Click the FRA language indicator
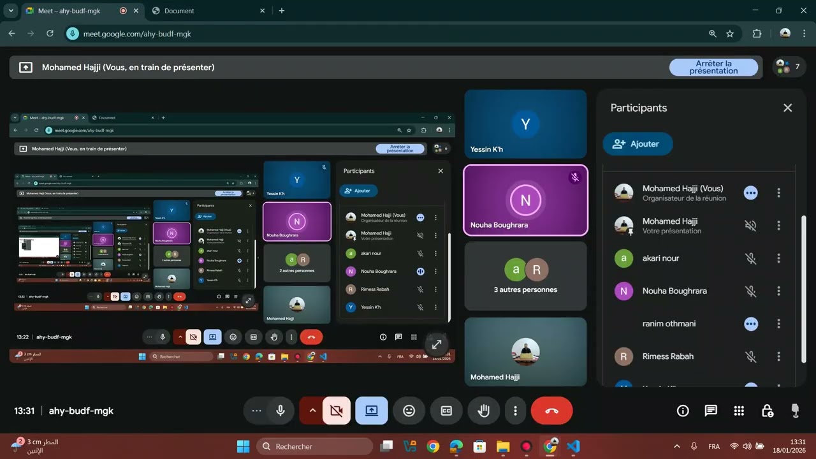Image resolution: width=816 pixels, height=459 pixels. [714, 446]
